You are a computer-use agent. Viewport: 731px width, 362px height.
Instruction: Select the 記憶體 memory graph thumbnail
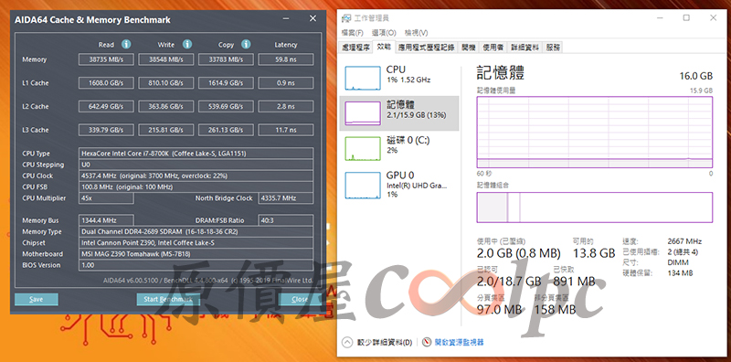(x=363, y=113)
